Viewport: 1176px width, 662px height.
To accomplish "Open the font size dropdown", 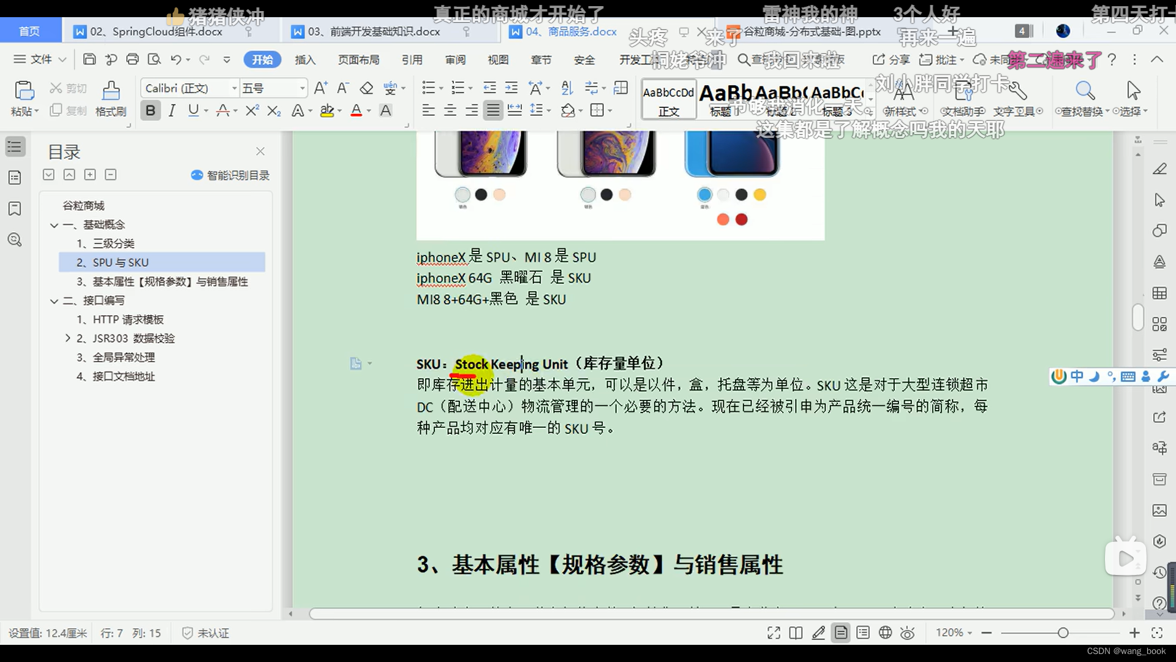I will tap(302, 88).
